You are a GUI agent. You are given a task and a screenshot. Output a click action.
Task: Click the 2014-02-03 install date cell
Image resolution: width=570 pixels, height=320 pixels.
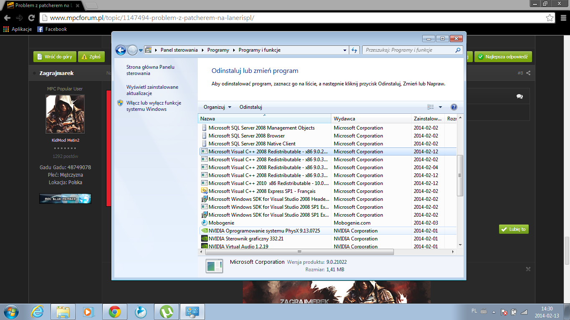[426, 223]
